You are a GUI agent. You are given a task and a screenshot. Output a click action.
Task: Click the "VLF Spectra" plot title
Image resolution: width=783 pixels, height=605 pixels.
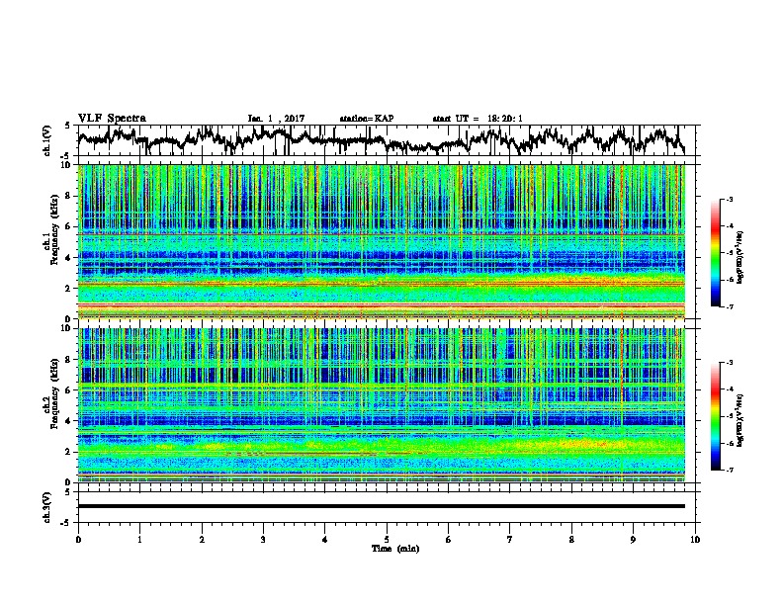point(112,118)
